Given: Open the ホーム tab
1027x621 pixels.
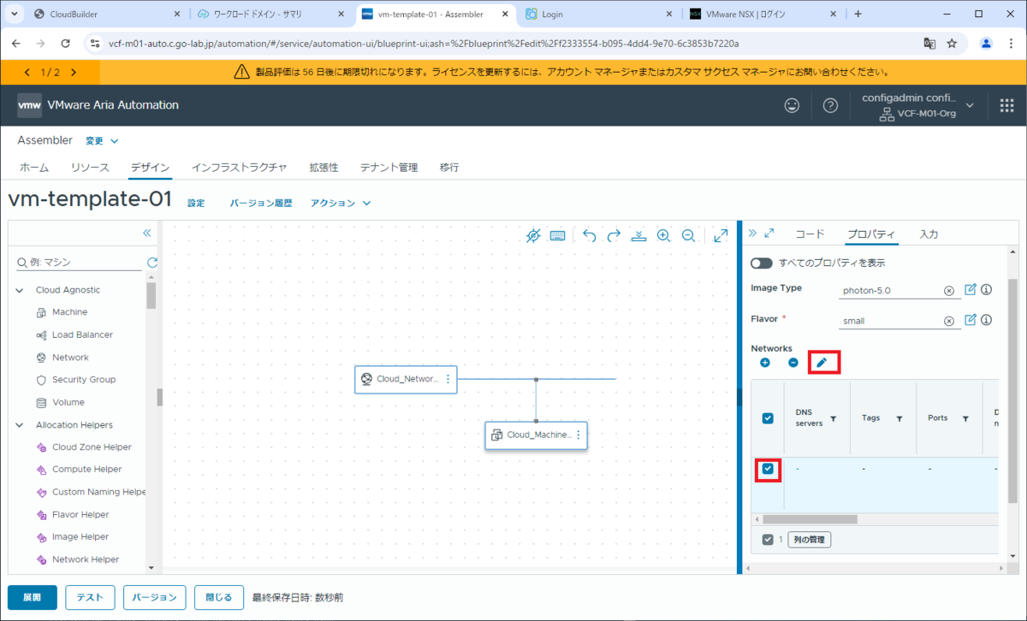Looking at the screenshot, I should [x=34, y=168].
